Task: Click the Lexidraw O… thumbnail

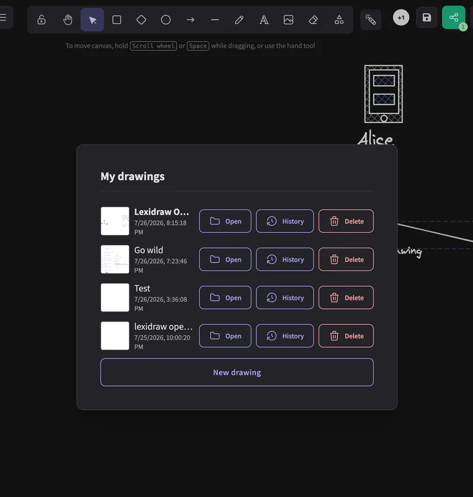Action: (115, 221)
